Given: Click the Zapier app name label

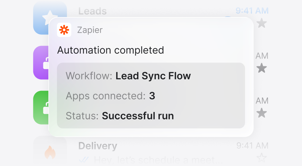Looking at the screenshot, I should coord(90,30).
